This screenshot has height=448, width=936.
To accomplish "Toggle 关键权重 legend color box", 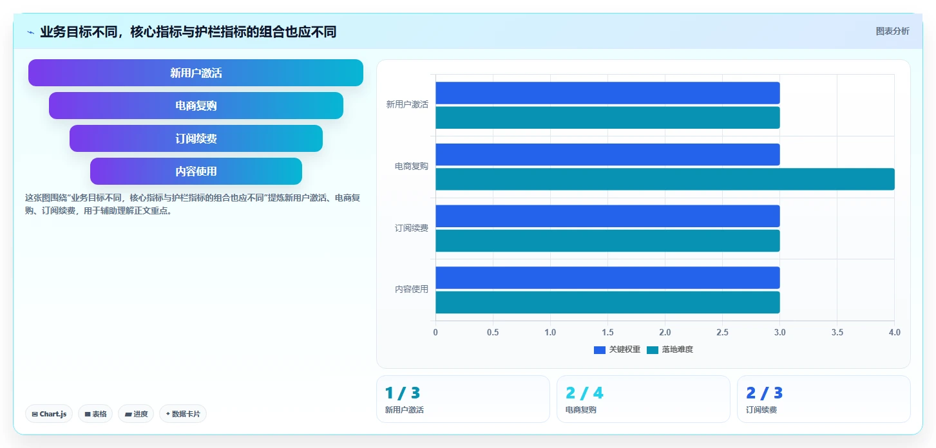I will [x=600, y=350].
